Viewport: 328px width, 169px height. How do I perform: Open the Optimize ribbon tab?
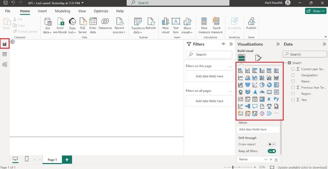[x=101, y=11]
